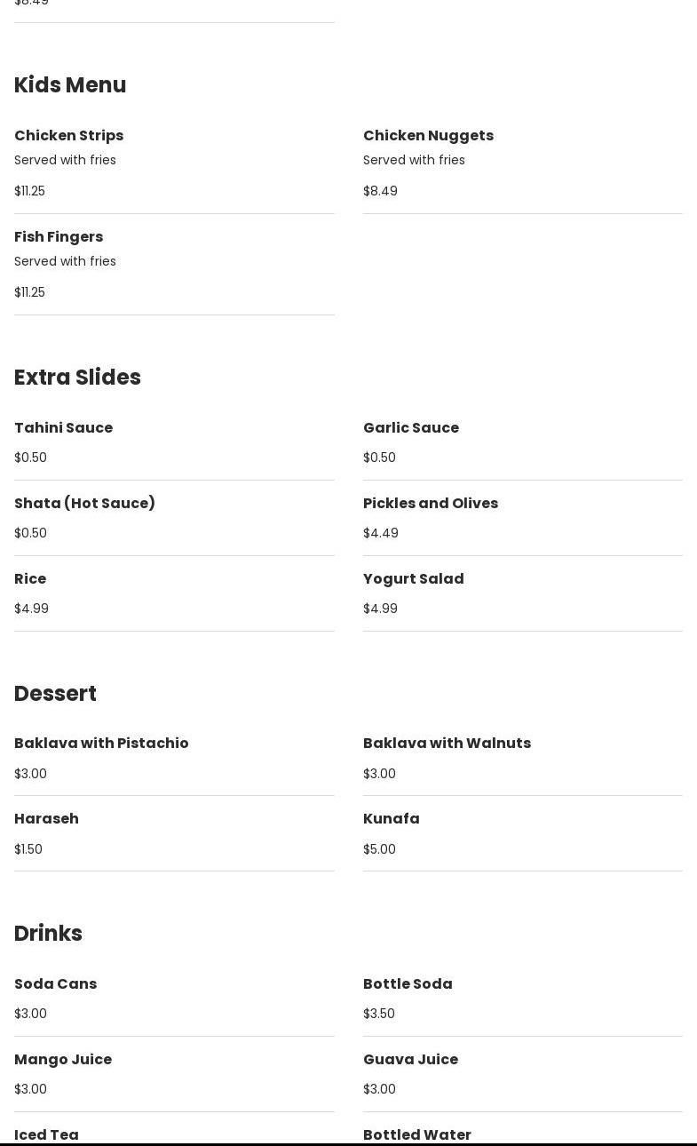The height and width of the screenshot is (1146, 697).
Task: Click the Haraseh dessert item
Action: coord(46,819)
